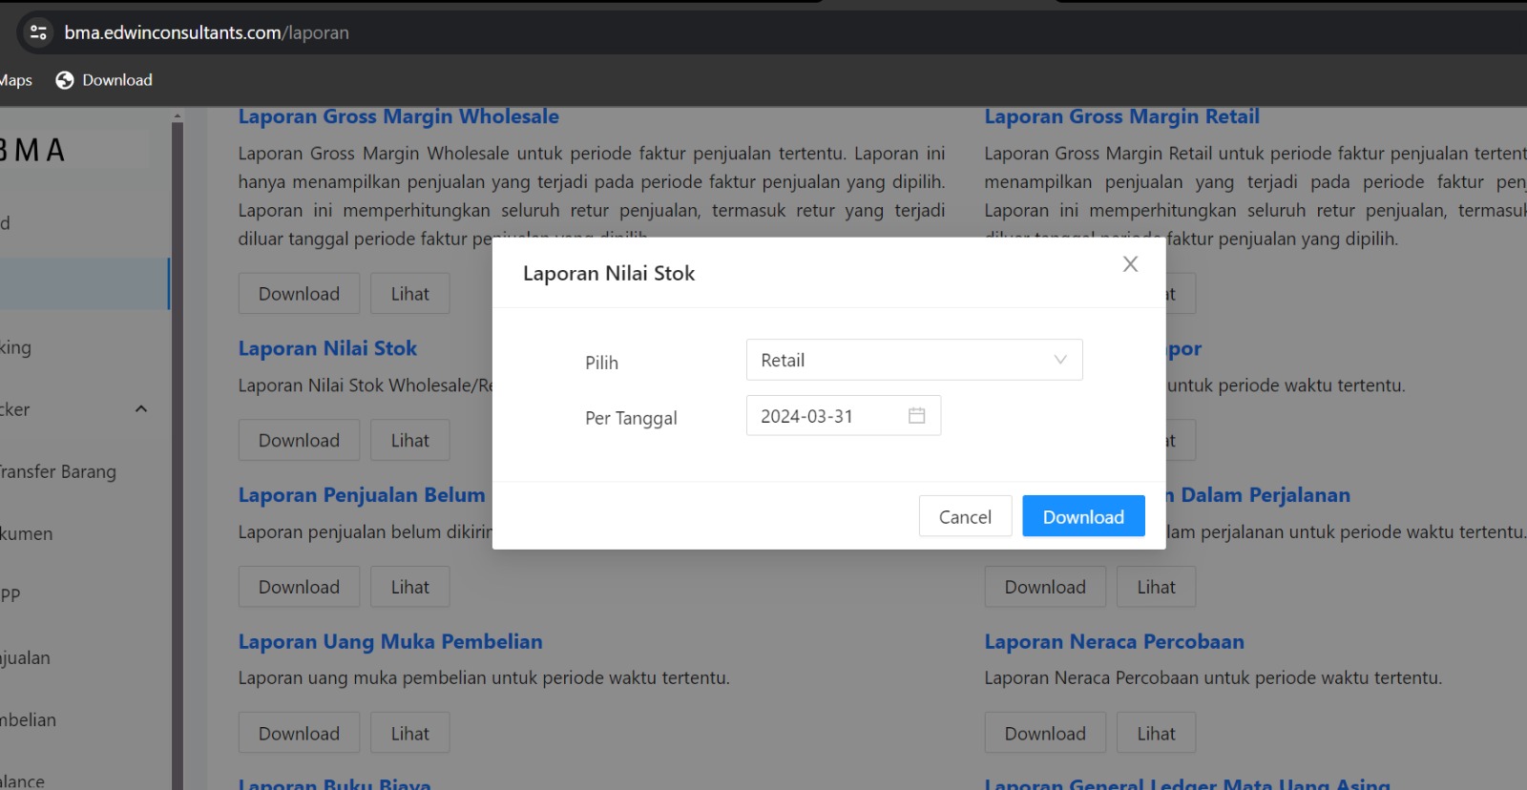Cancel the Laporan Nilai Stok dialog

click(964, 516)
